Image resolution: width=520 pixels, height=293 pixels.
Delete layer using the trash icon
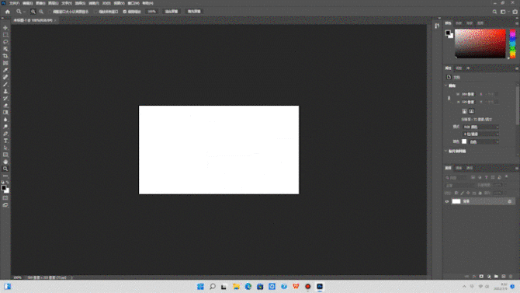pos(511,277)
